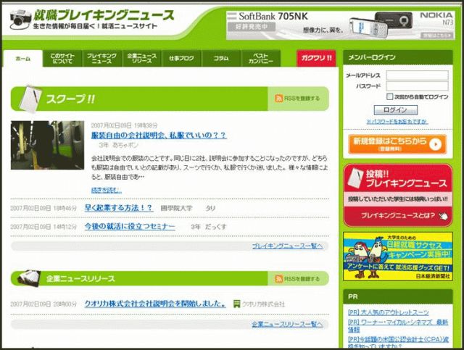Click the パスワード input field
The image size is (464, 350).
point(417,86)
